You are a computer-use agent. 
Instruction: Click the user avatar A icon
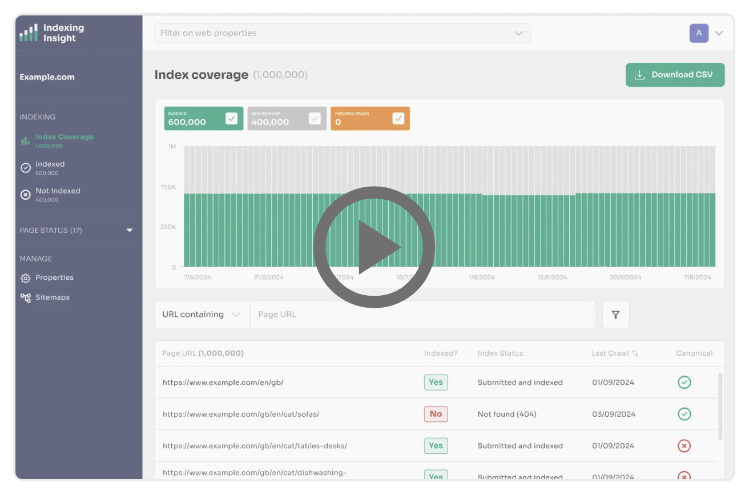[699, 33]
